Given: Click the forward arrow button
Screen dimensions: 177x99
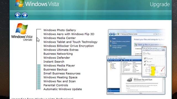Looking at the screenshot, I should 25,15.
